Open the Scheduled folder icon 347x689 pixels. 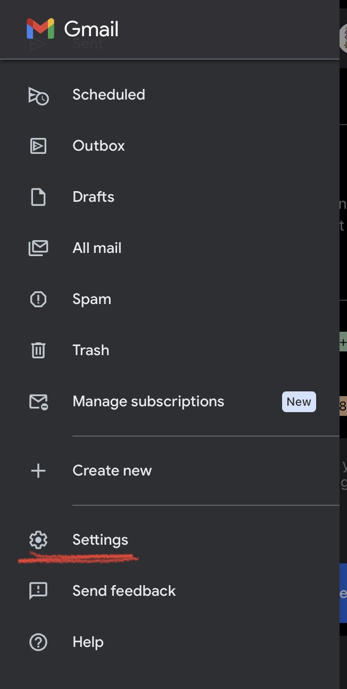click(38, 95)
